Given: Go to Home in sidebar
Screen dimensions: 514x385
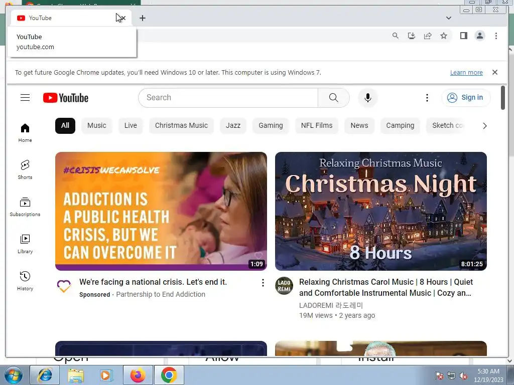Looking at the screenshot, I should click(x=25, y=133).
